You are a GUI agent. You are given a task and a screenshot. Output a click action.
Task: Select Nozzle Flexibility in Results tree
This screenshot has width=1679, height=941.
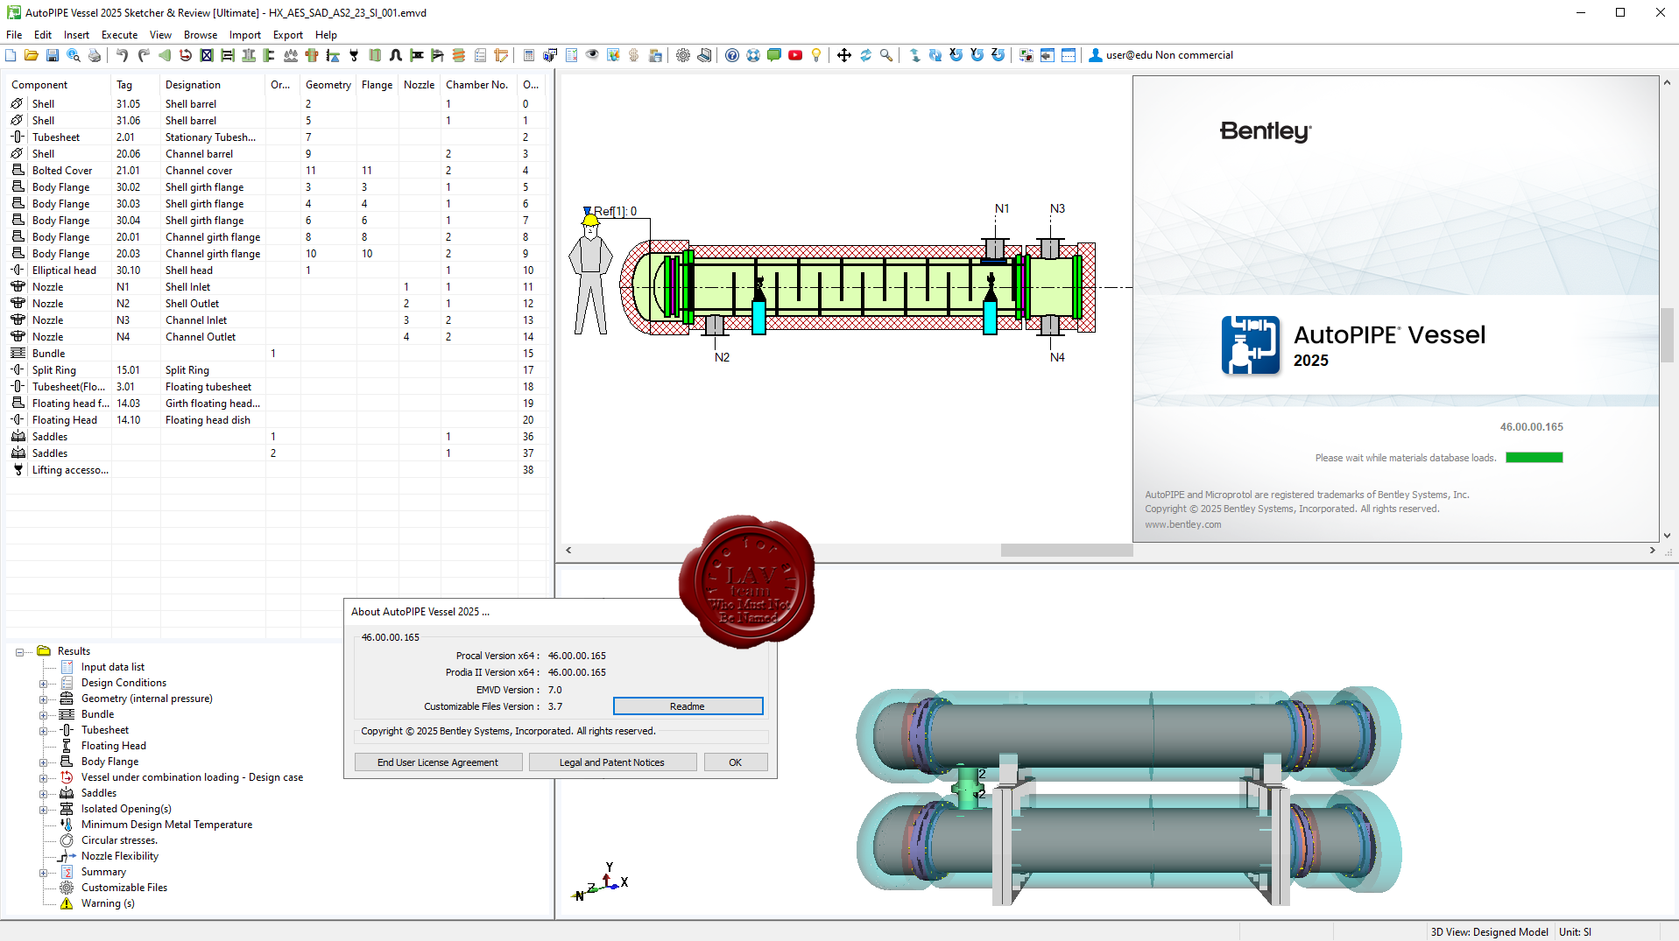point(120,856)
